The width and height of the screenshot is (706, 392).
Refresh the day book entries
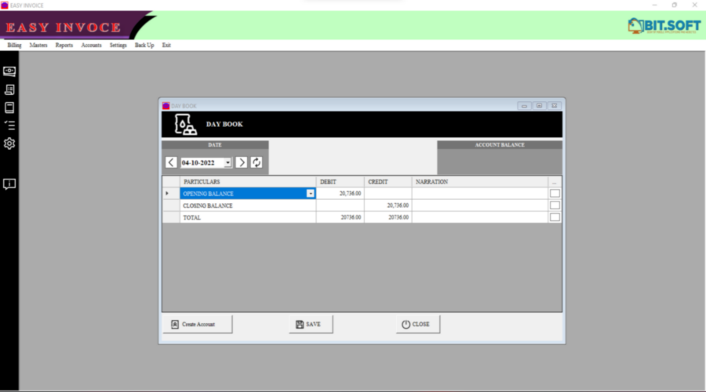pyautogui.click(x=257, y=162)
